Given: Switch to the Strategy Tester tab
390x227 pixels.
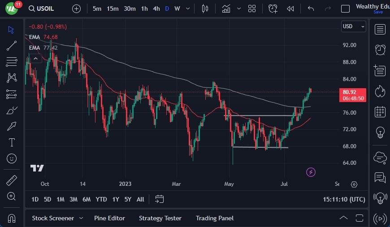Looking at the screenshot, I should pos(160,218).
